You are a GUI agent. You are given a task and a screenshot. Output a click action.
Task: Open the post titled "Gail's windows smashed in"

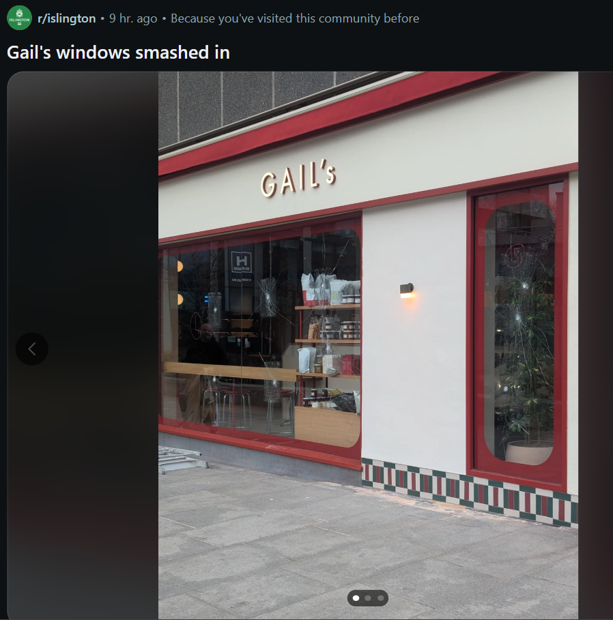118,53
